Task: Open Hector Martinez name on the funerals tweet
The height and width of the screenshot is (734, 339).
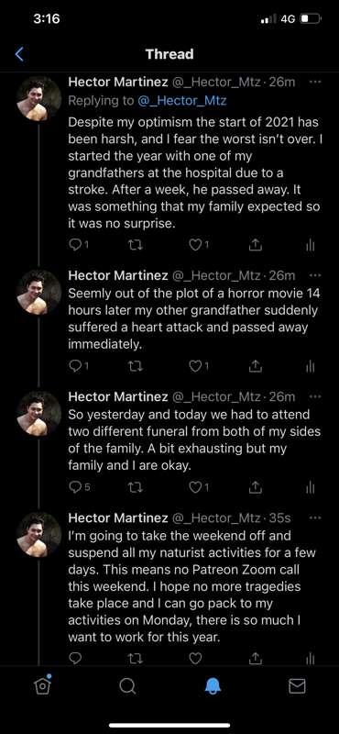Action: click(118, 397)
